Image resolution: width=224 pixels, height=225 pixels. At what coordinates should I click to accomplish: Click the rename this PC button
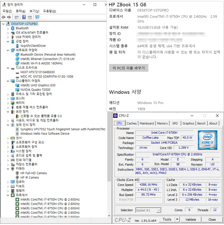pyautogui.click(x=129, y=68)
